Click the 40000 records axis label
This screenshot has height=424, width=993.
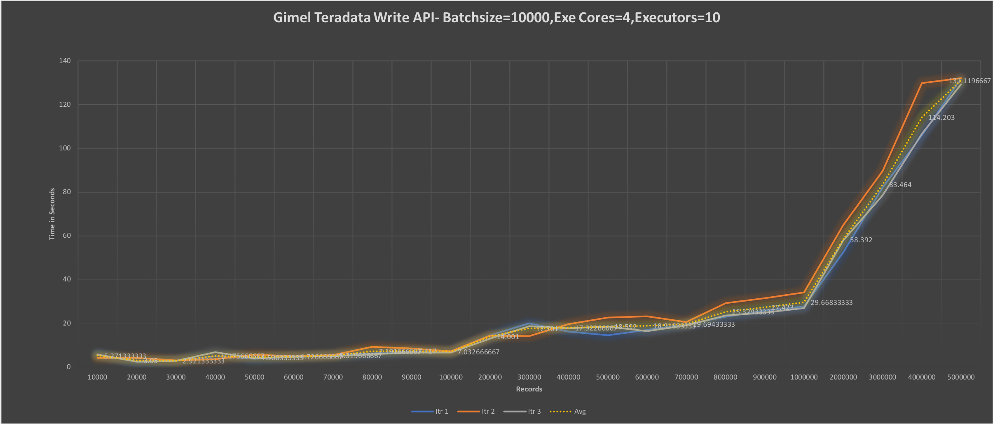click(215, 377)
